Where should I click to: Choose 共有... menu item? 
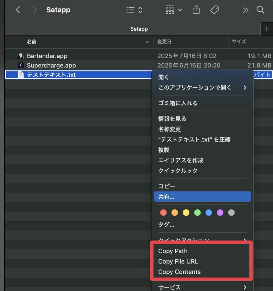click(x=203, y=197)
